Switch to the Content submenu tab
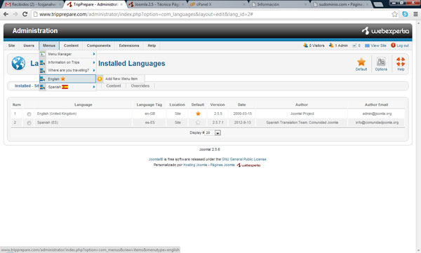Image resolution: width=421 pixels, height=253 pixels. pyautogui.click(x=114, y=86)
